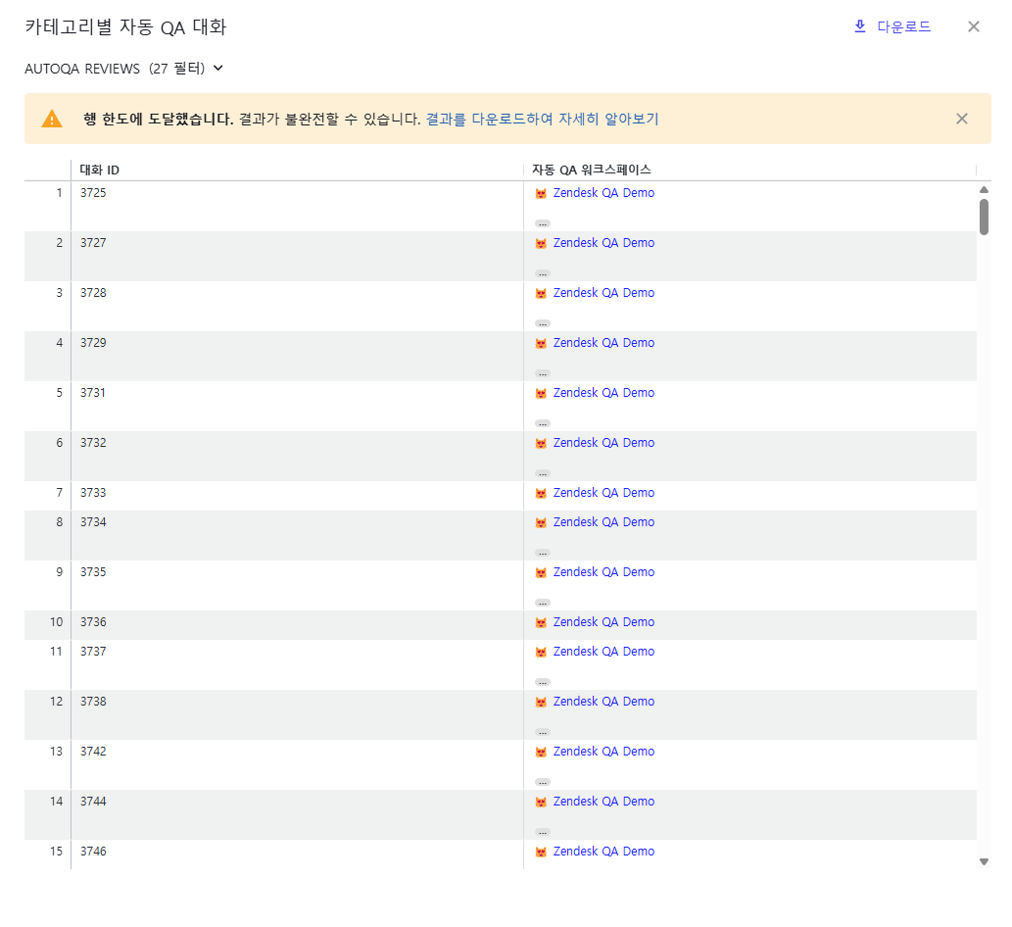Select conversation ID 3733 cell
The image size is (1012, 927).
297,496
